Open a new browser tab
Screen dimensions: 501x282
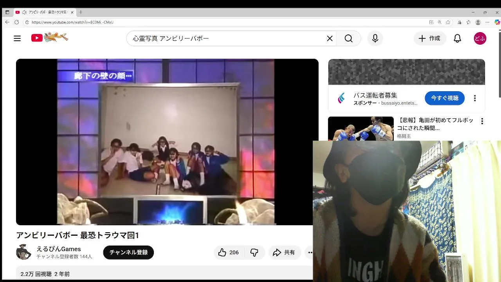pyautogui.click(x=81, y=12)
